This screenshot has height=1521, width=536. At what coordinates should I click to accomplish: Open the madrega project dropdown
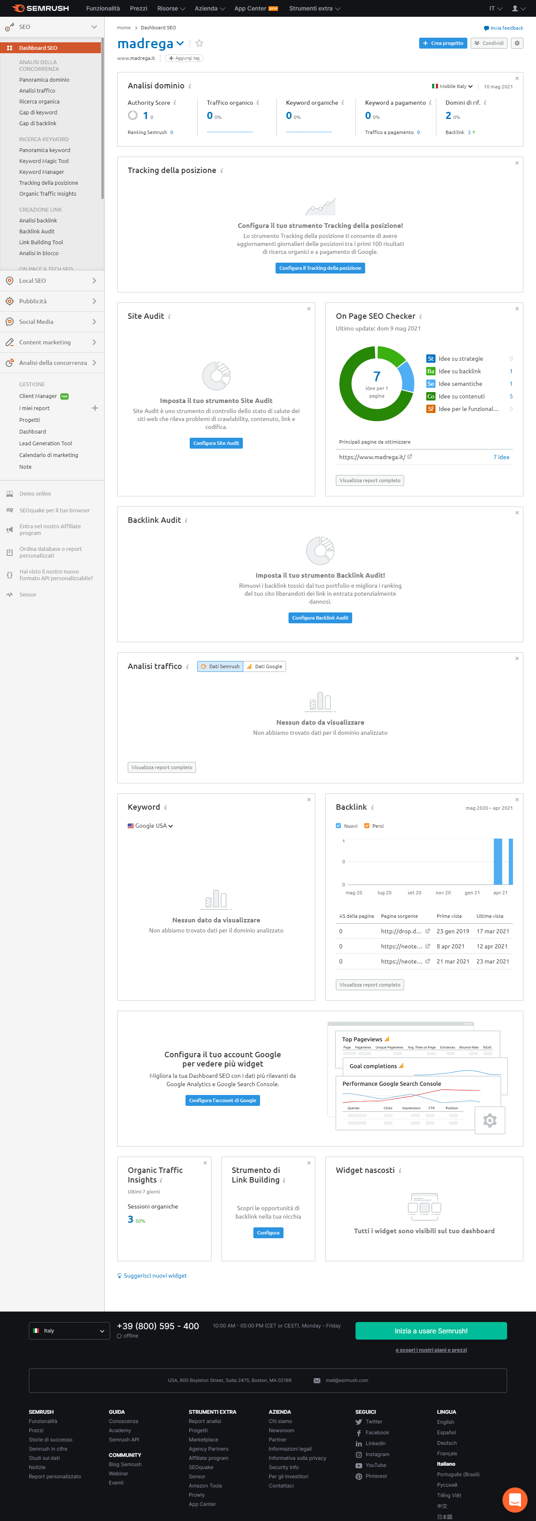[180, 43]
